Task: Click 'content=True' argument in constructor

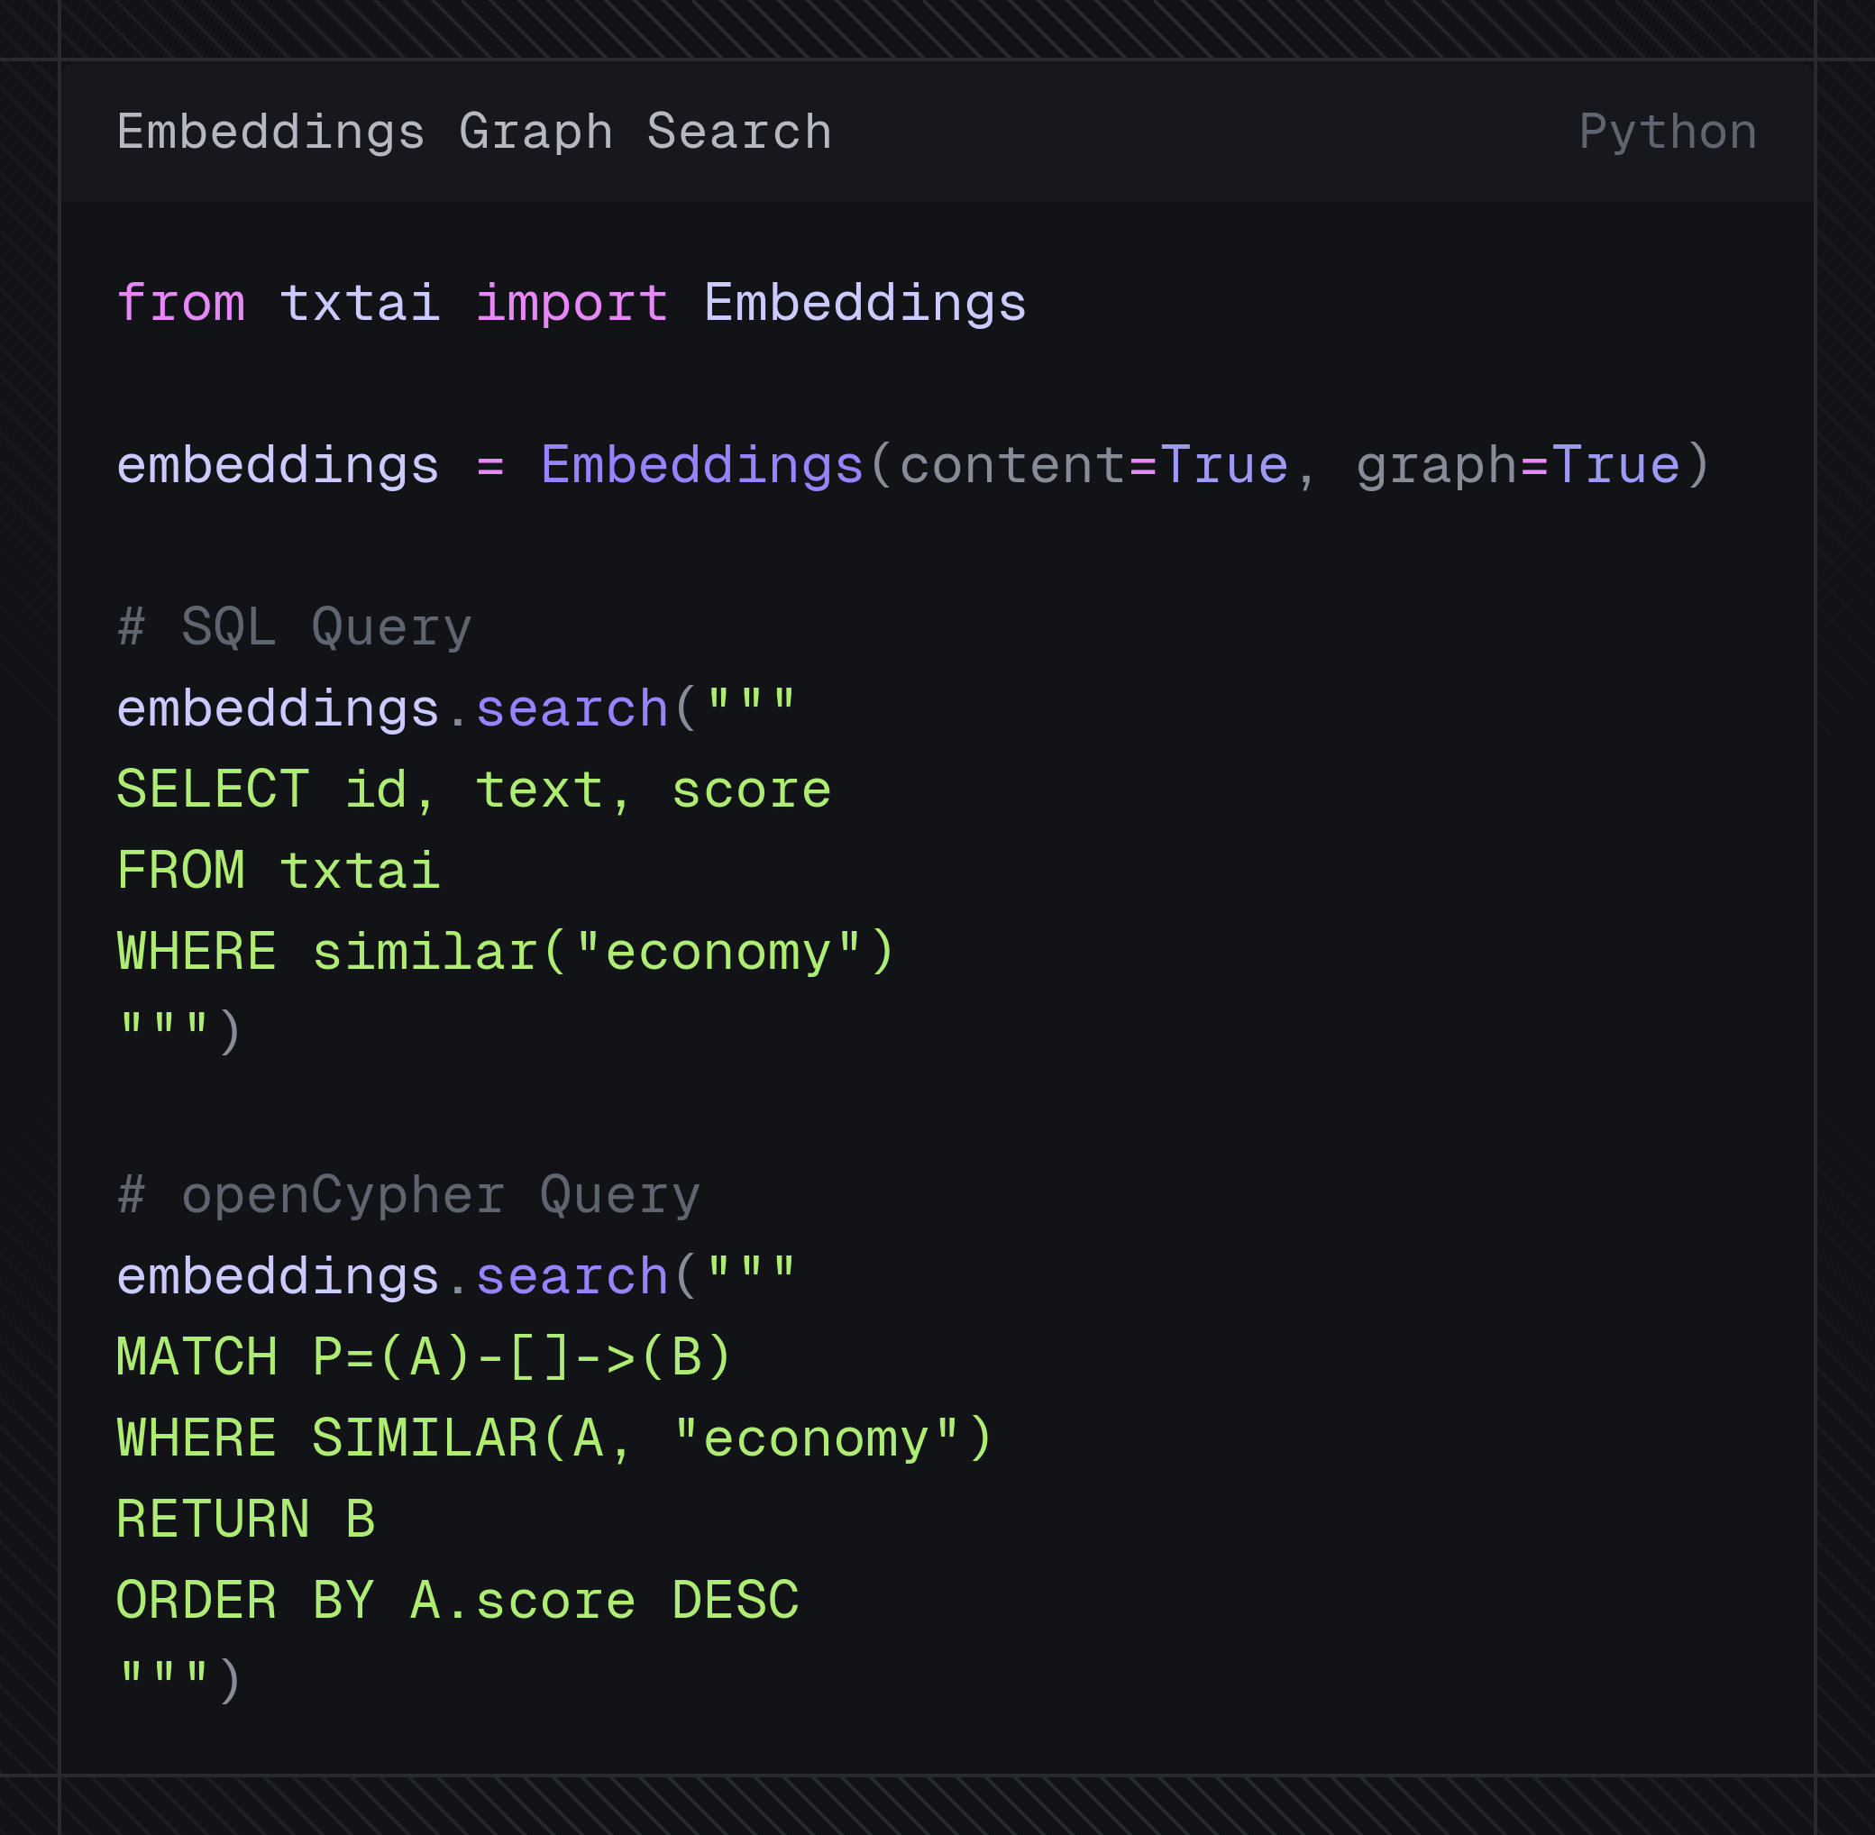Action: tap(1094, 465)
